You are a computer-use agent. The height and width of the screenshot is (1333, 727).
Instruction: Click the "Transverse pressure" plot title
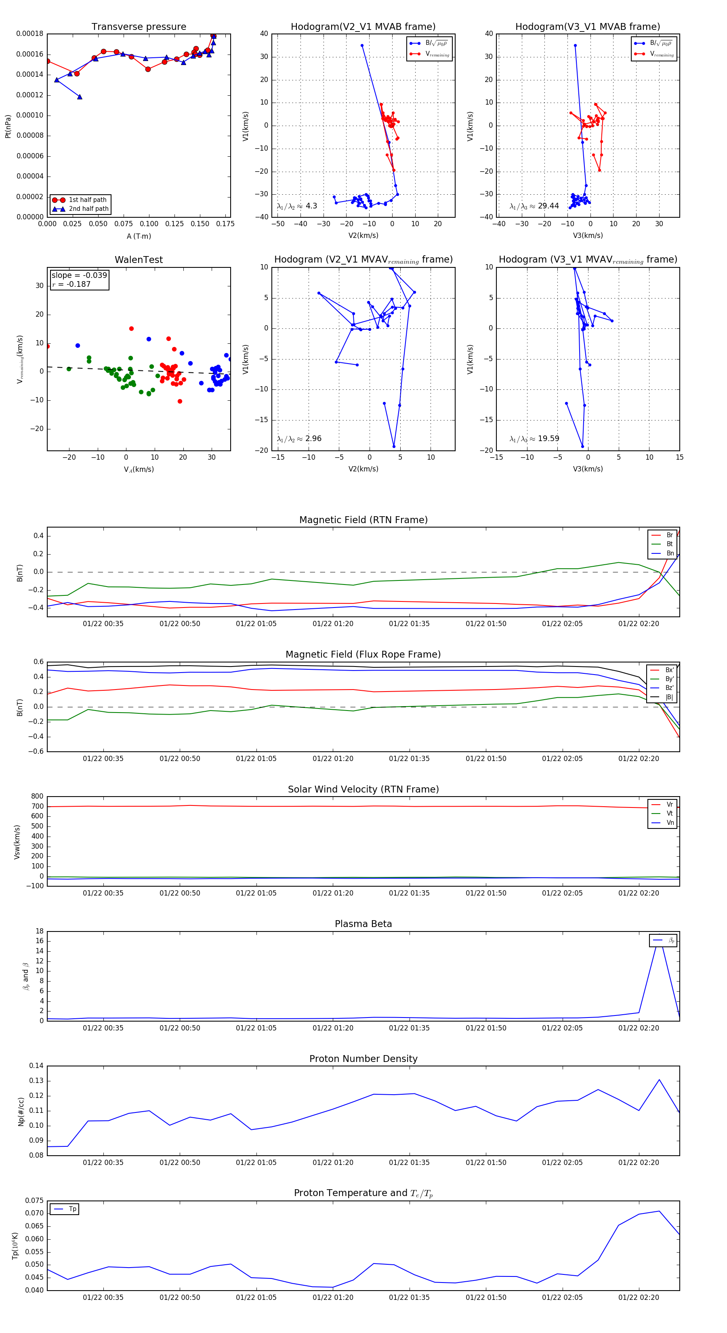tap(139, 27)
